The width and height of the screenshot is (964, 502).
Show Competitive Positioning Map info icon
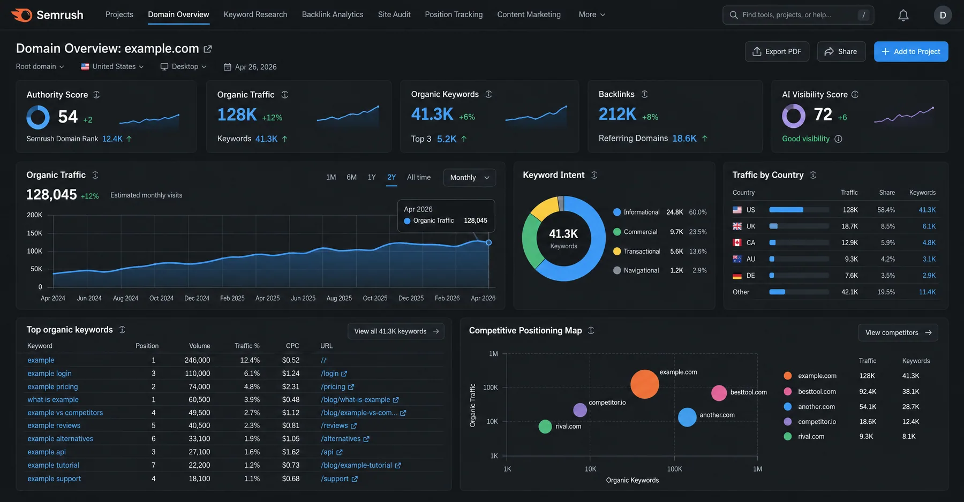(591, 331)
